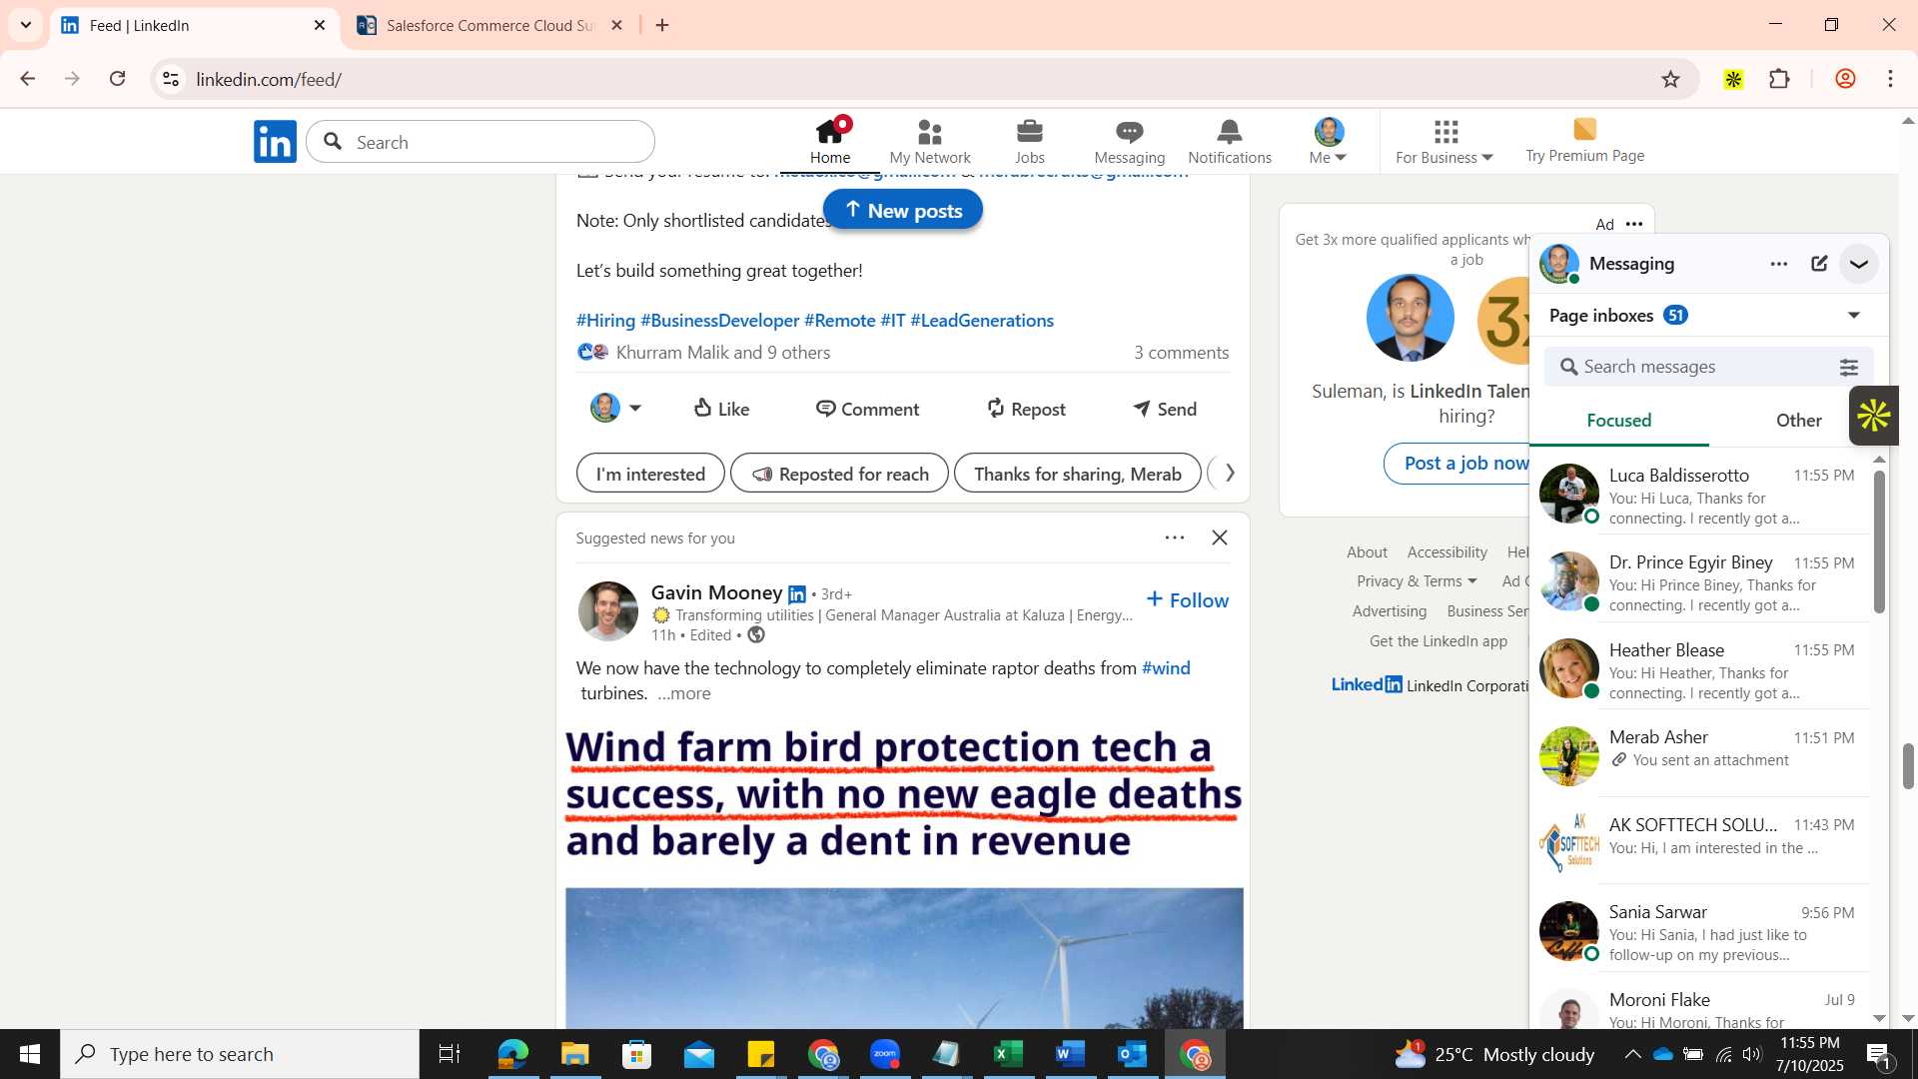Open Gavin Mooney's profile photo

point(608,611)
